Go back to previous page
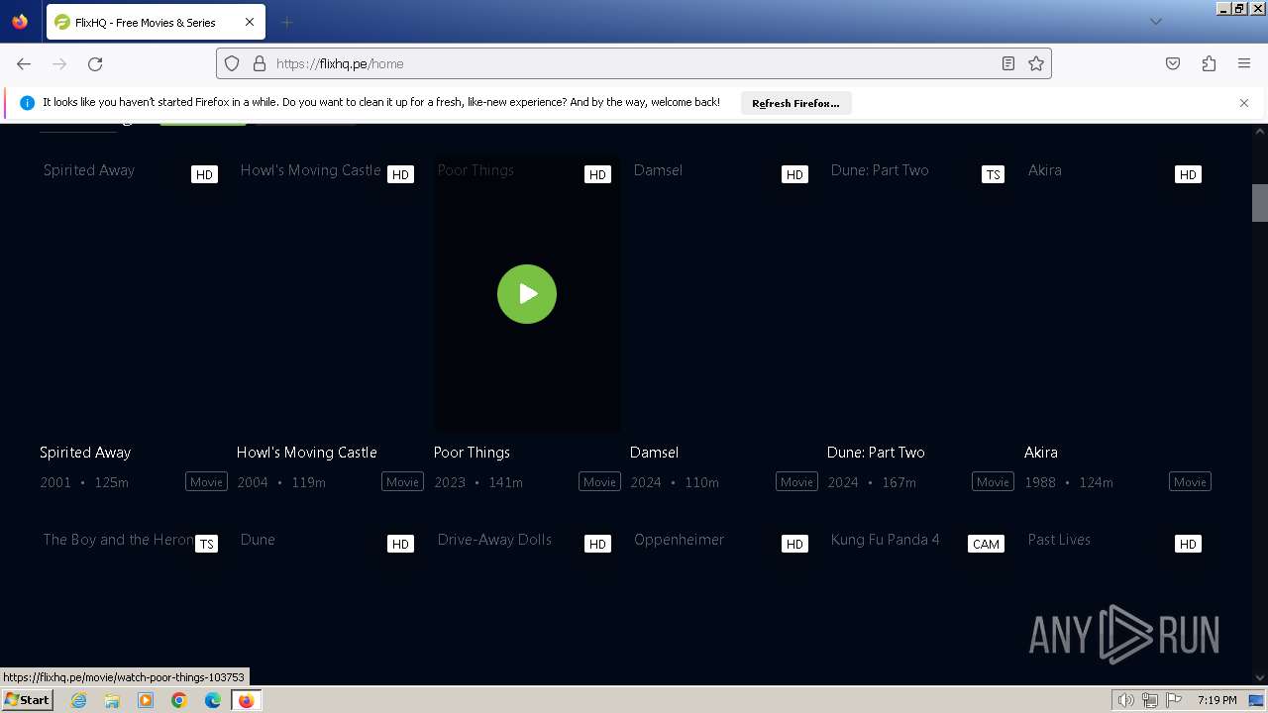Image resolution: width=1268 pixels, height=713 pixels. point(24,63)
